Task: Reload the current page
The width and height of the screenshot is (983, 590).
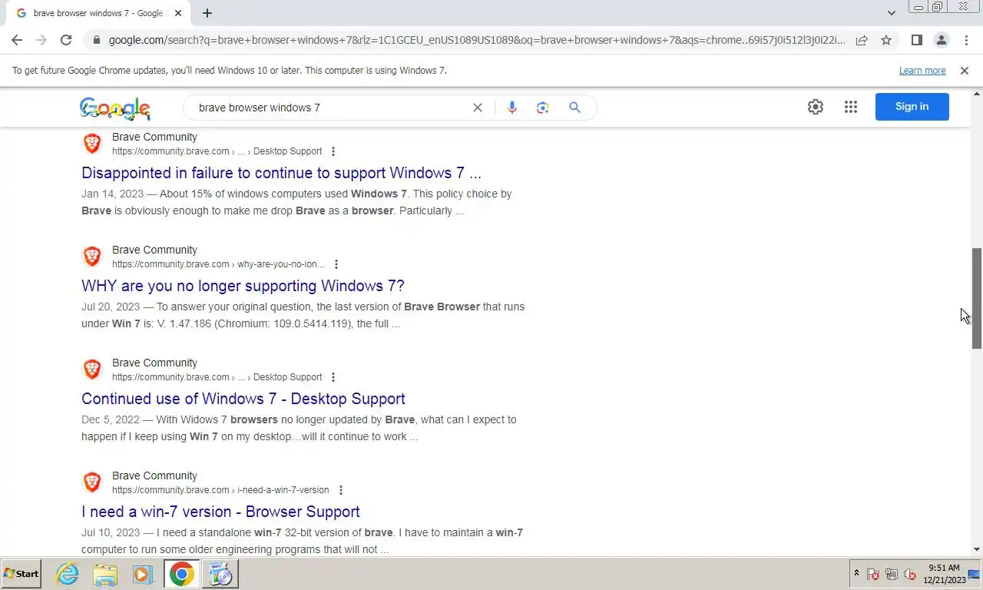Action: coord(66,40)
